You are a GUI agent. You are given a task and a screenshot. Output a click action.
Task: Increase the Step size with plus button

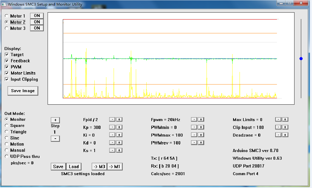pyautogui.click(x=55, y=120)
